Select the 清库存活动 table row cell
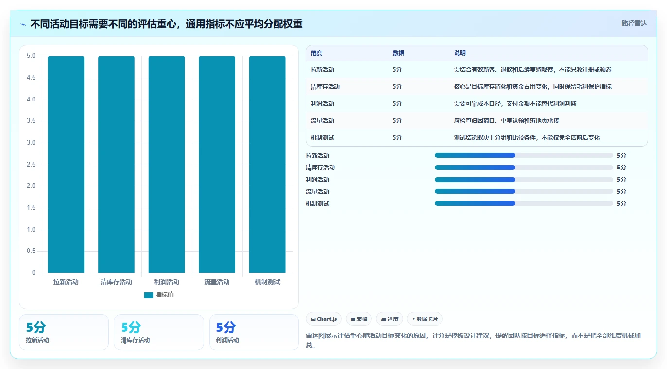667x369 pixels. pos(325,87)
